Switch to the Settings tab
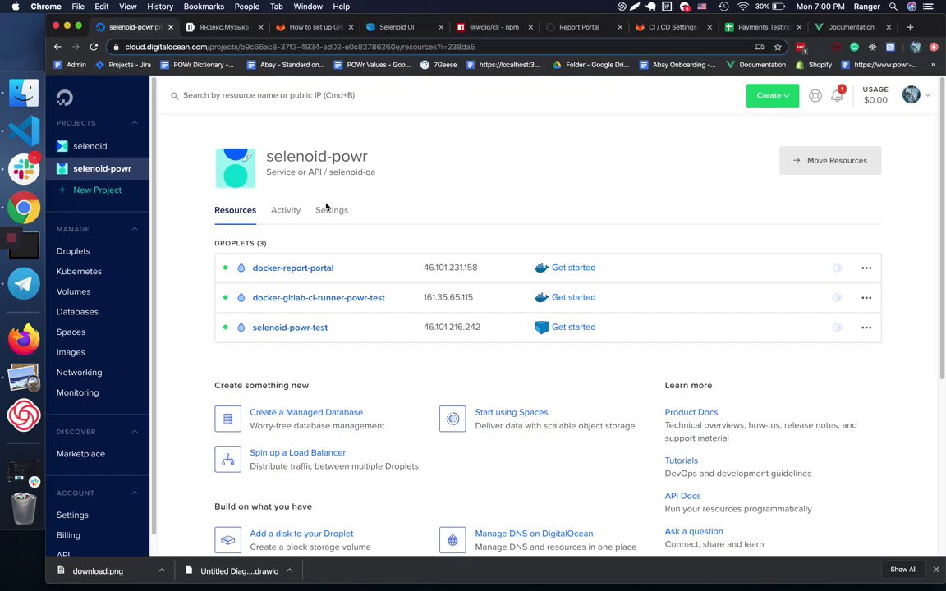This screenshot has width=946, height=591. (x=332, y=210)
